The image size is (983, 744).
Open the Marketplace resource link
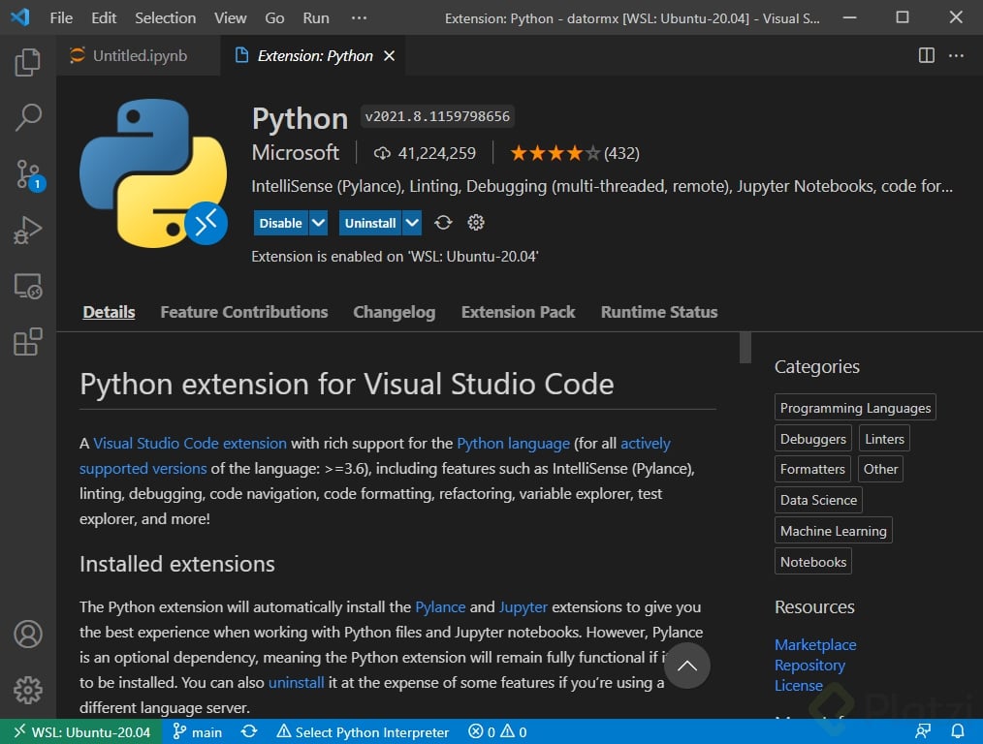(815, 644)
